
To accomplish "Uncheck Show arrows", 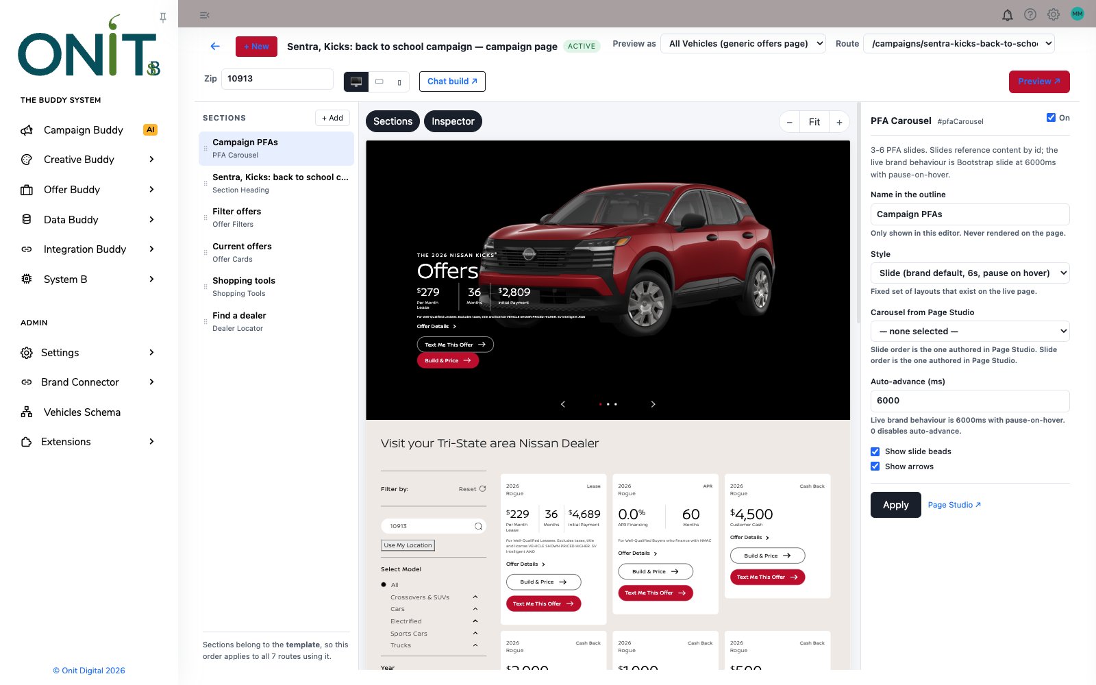I will click(875, 466).
